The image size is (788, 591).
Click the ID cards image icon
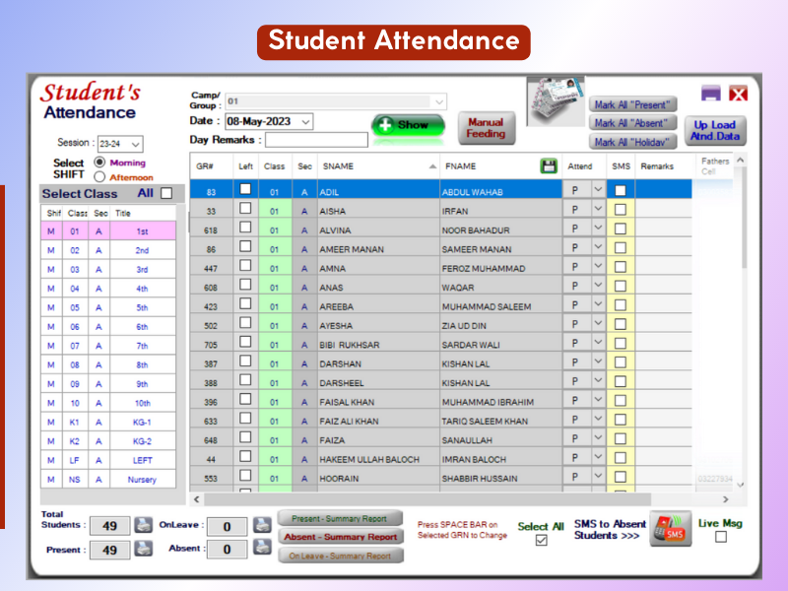click(x=555, y=105)
